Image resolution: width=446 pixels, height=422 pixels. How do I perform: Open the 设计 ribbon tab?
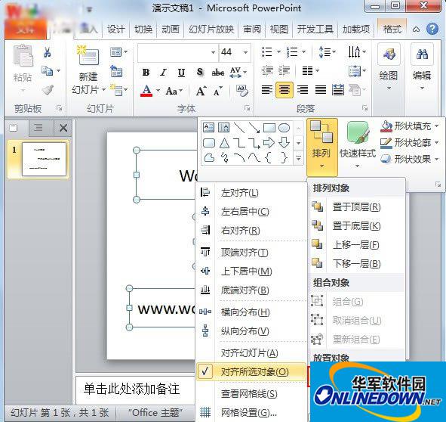point(115,29)
